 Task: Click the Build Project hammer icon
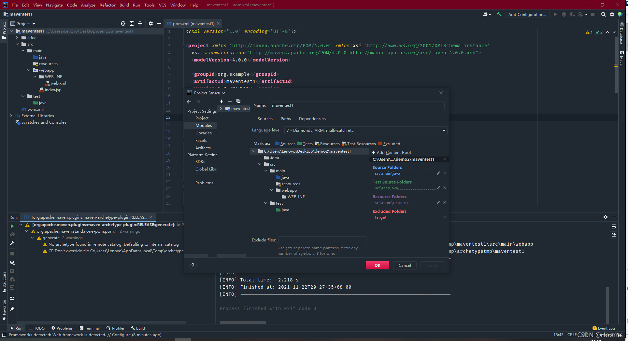pyautogui.click(x=499, y=14)
